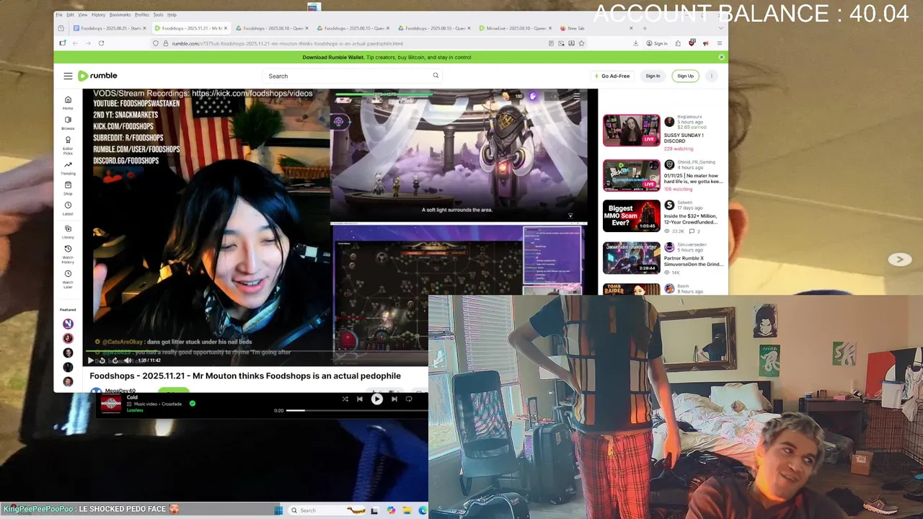Click the Rumble Sign In button
Image resolution: width=923 pixels, height=519 pixels.
click(653, 76)
